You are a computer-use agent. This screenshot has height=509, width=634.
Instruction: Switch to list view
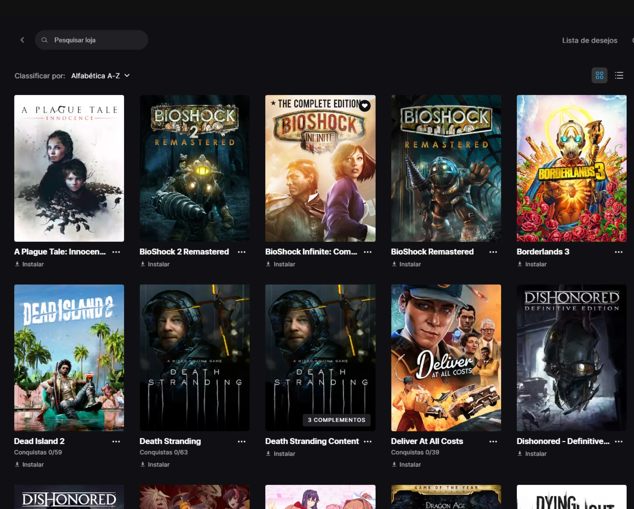[x=619, y=75]
